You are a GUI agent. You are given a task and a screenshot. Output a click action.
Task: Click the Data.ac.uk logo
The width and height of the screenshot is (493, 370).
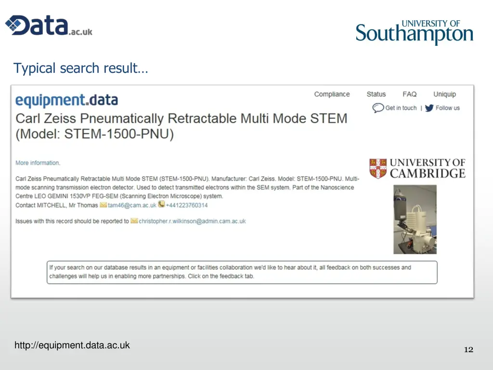49,25
